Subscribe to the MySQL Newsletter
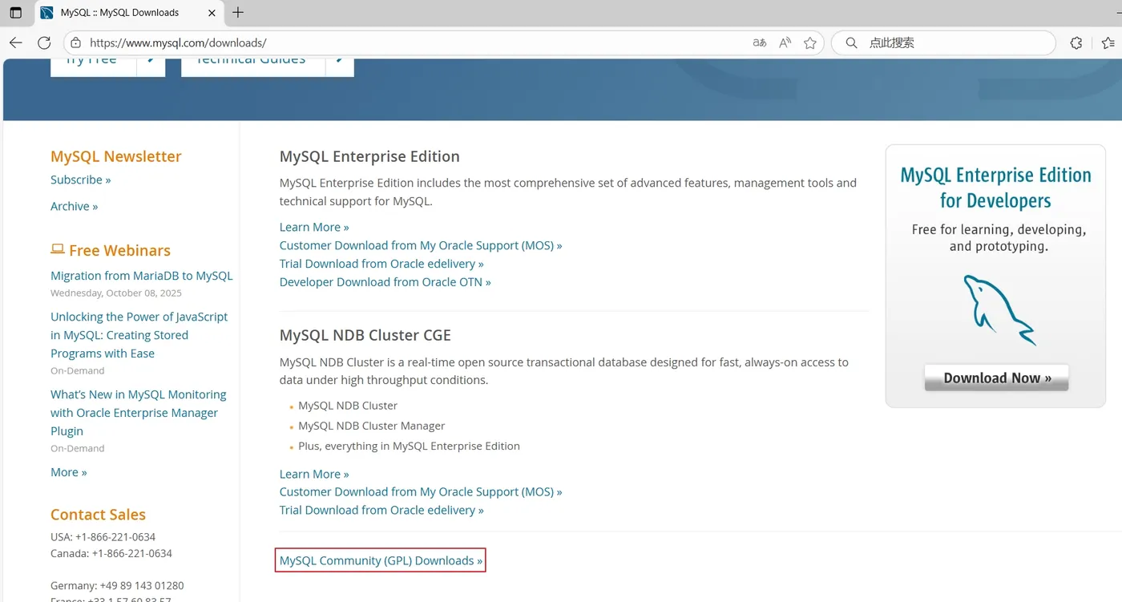This screenshot has width=1122, height=602. tap(81, 180)
